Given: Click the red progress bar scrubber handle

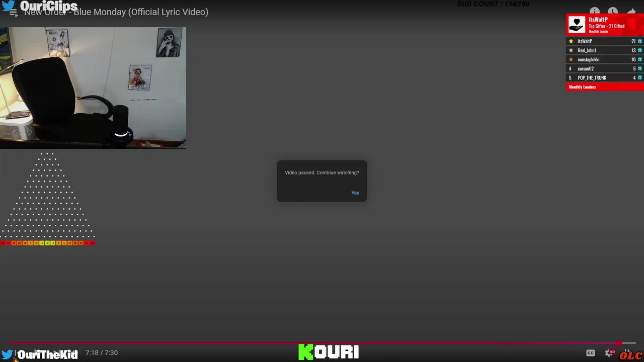Looking at the screenshot, I should pyautogui.click(x=618, y=343).
